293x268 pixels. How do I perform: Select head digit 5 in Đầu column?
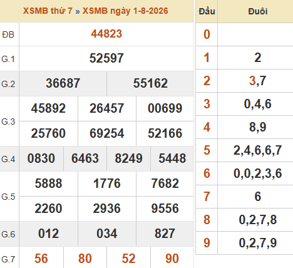(207, 150)
